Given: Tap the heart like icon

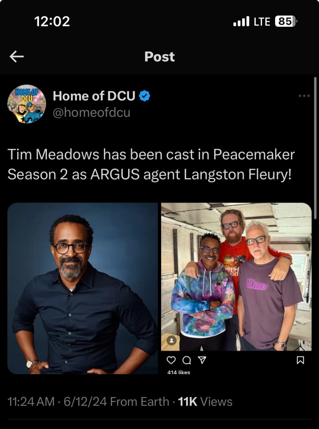Looking at the screenshot, I should tap(171, 360).
